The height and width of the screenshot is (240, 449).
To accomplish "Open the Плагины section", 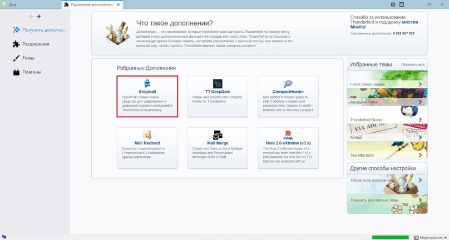I will coord(27,72).
